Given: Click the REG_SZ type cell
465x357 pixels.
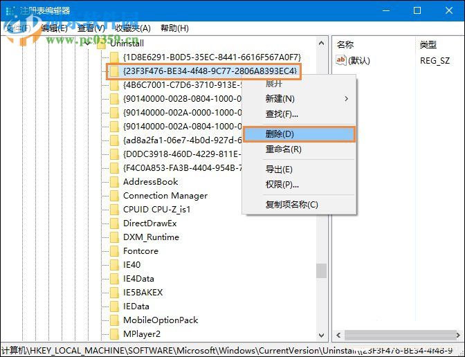Looking at the screenshot, I should [x=435, y=61].
